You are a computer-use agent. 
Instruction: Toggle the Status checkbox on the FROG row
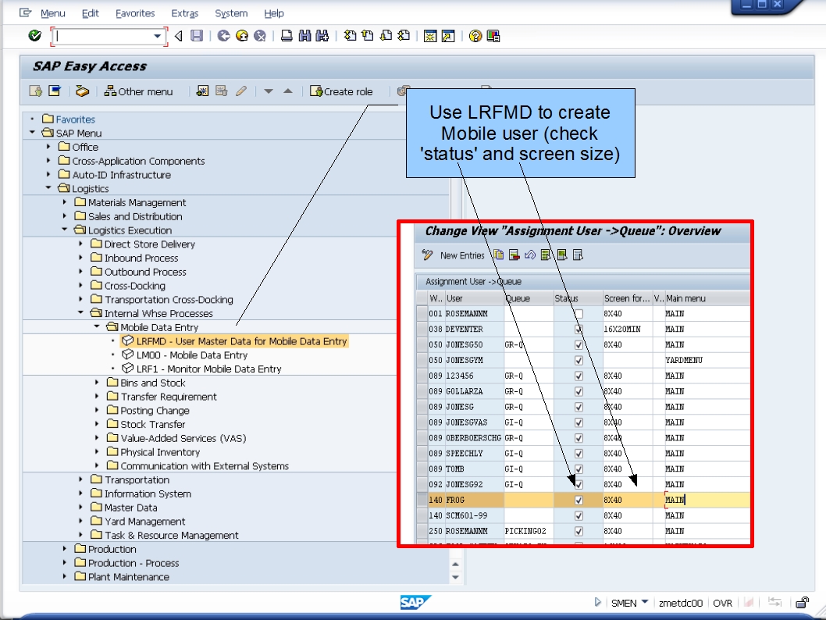[x=579, y=500]
